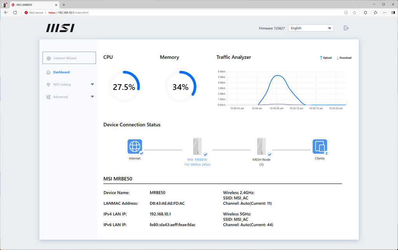Toggle the Download series in traffic legend
The height and width of the screenshot is (250, 398).
(344, 58)
